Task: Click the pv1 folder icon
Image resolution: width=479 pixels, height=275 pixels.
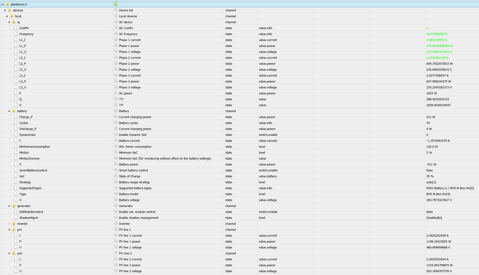Action: tap(14, 230)
